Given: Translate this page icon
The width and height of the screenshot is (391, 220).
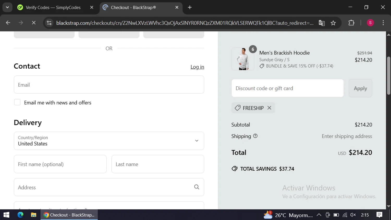Looking at the screenshot, I should (x=322, y=23).
